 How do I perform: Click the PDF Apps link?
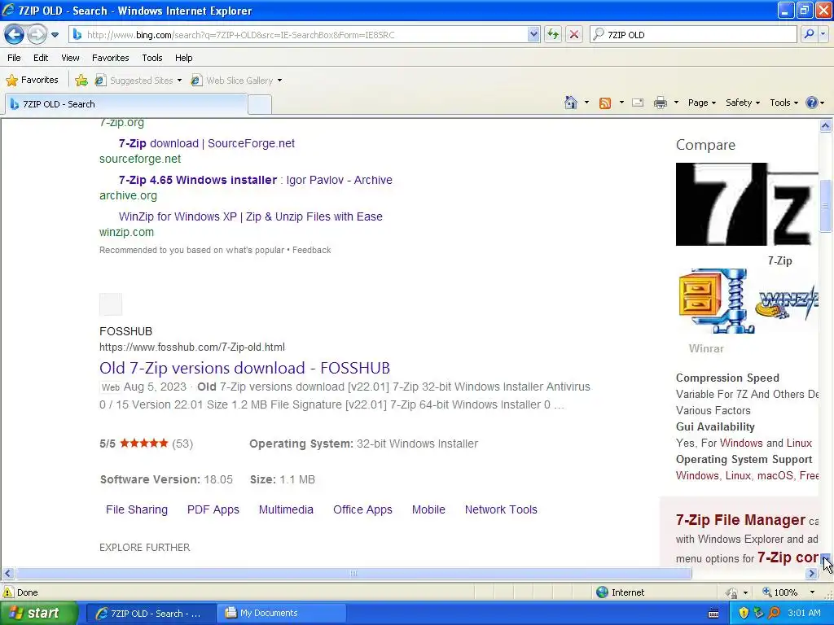[x=213, y=509]
